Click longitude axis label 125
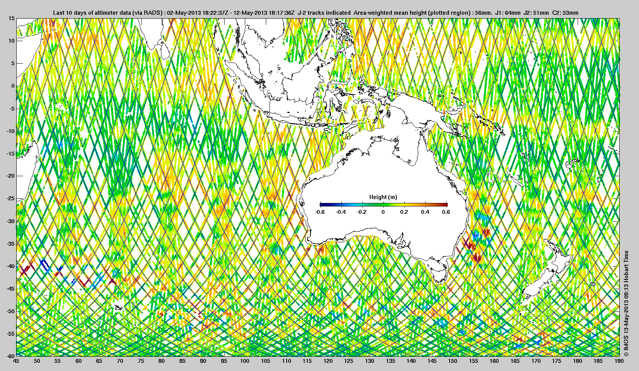 349,361
